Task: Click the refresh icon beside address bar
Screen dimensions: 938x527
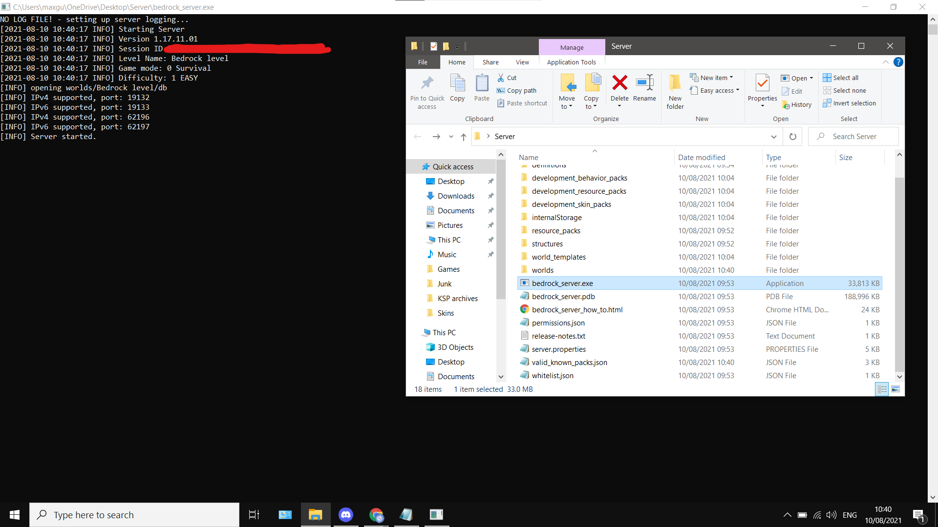Action: 792,137
